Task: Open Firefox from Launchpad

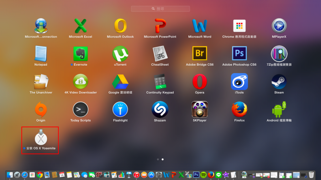Action: coord(239,110)
